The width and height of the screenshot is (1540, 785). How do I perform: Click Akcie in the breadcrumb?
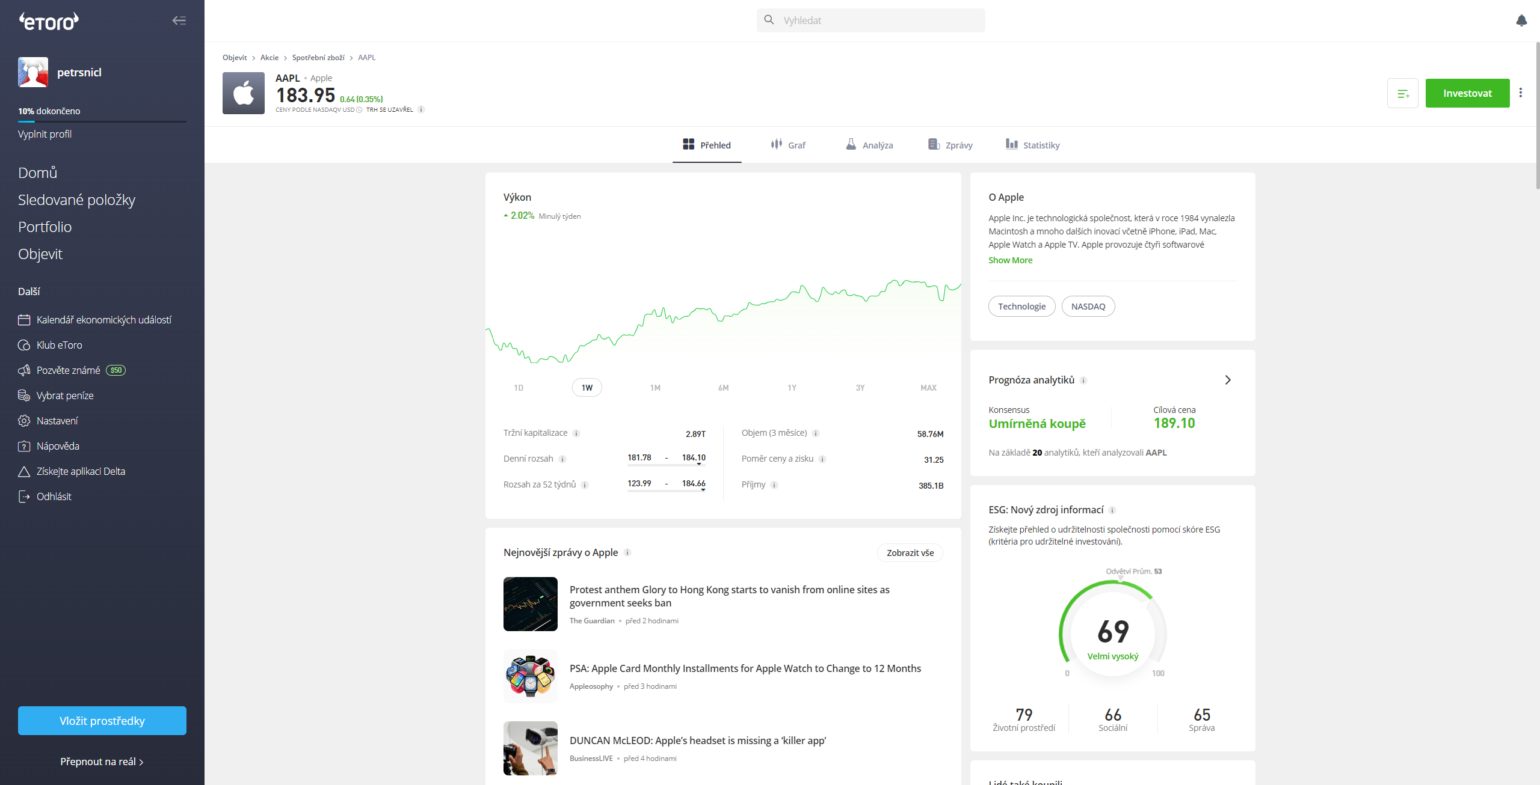(269, 58)
